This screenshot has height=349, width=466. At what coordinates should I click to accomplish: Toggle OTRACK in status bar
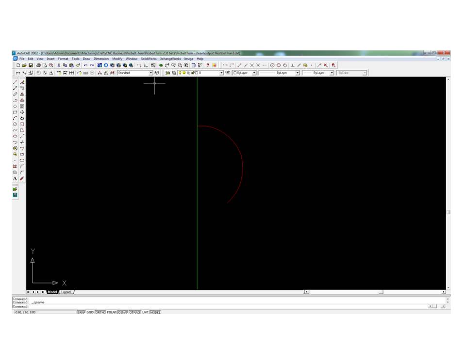point(135,312)
